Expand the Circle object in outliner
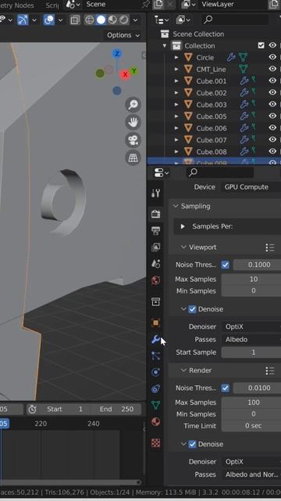Image resolution: width=281 pixels, height=501 pixels. click(x=176, y=57)
